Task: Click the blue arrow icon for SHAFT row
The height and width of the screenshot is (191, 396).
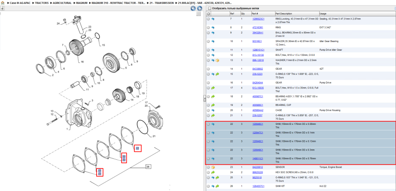Action: (213, 50)
